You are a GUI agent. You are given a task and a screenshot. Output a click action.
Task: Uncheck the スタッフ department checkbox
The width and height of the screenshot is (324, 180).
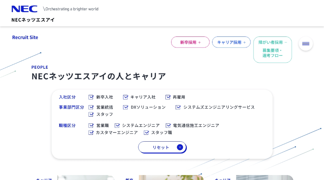[91, 114]
